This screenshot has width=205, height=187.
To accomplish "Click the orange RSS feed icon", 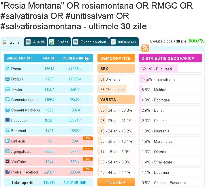I will pos(145,48).
